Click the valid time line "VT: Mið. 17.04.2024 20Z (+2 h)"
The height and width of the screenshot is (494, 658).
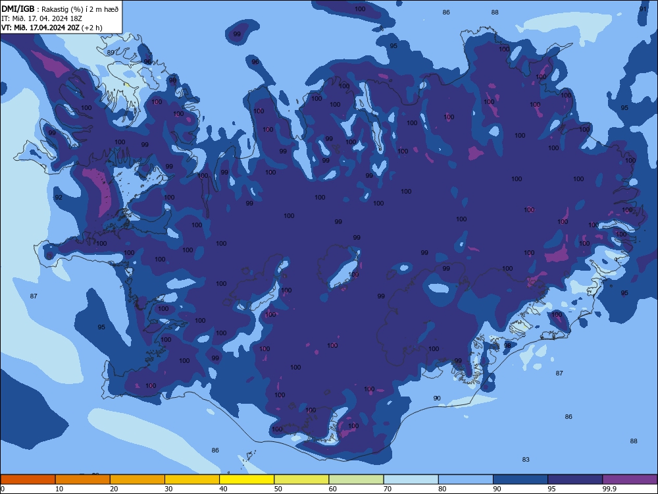[x=51, y=28]
